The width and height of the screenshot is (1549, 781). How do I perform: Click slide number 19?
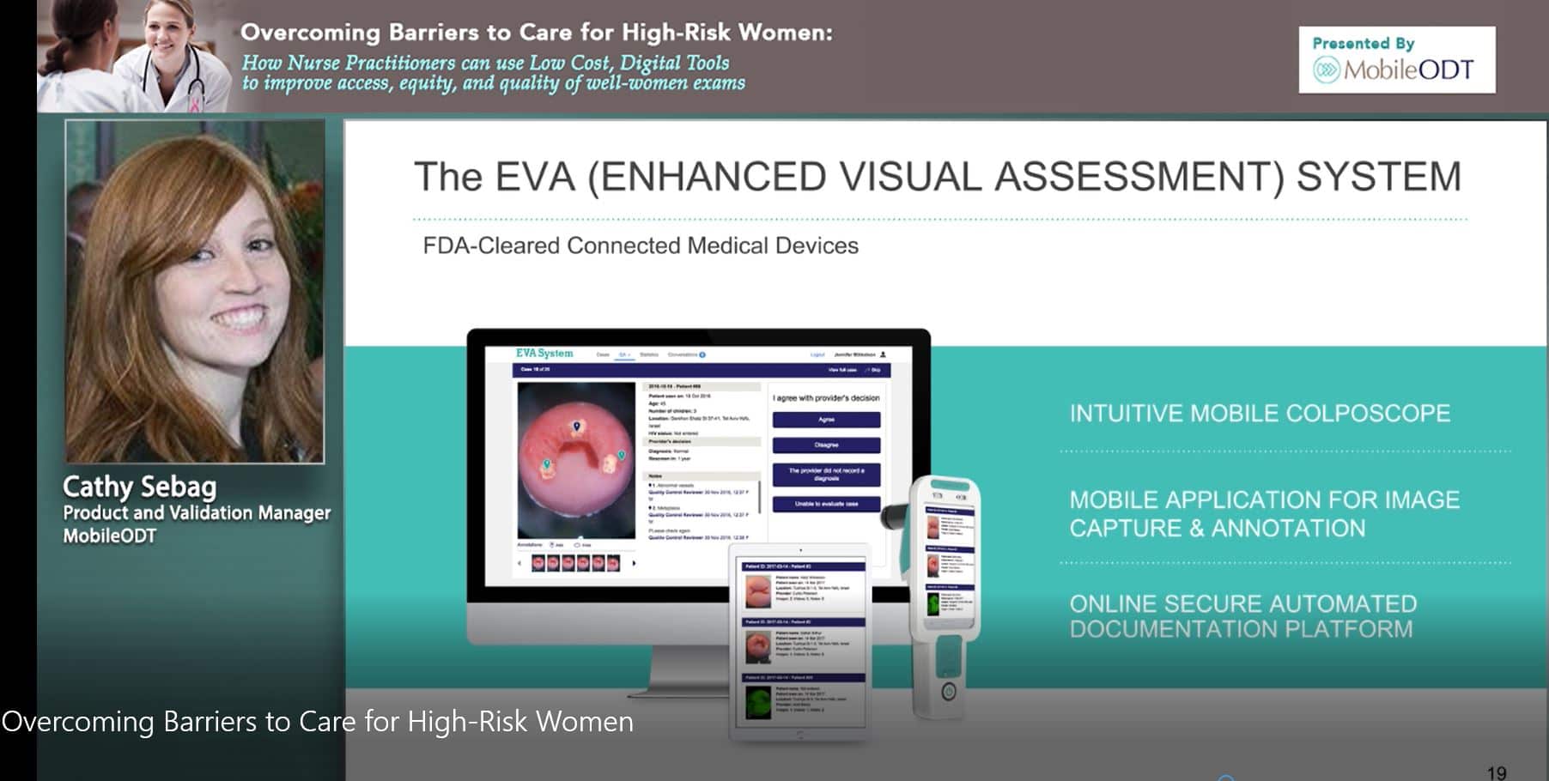1497,773
